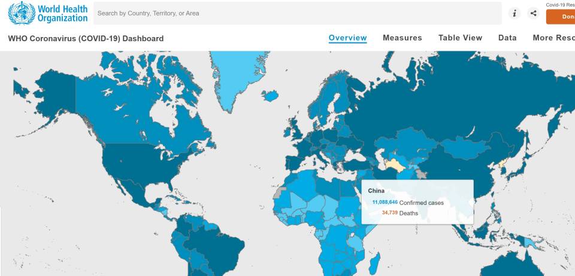Click the share icon button

coord(534,14)
